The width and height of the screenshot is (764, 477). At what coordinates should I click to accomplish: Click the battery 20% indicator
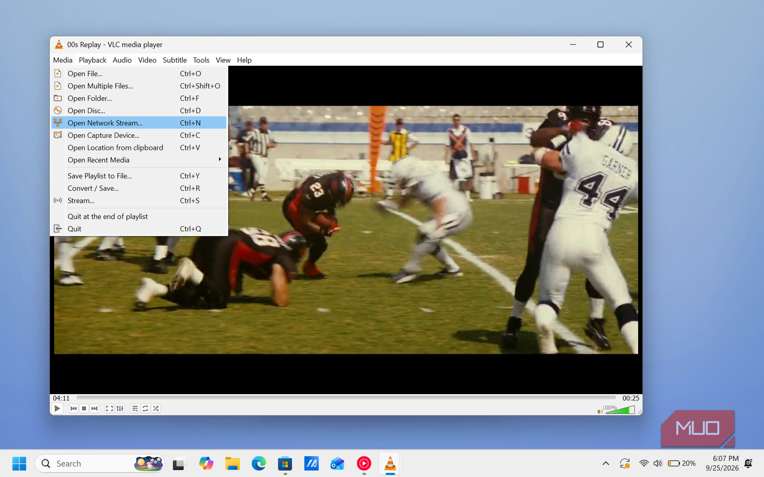click(682, 463)
